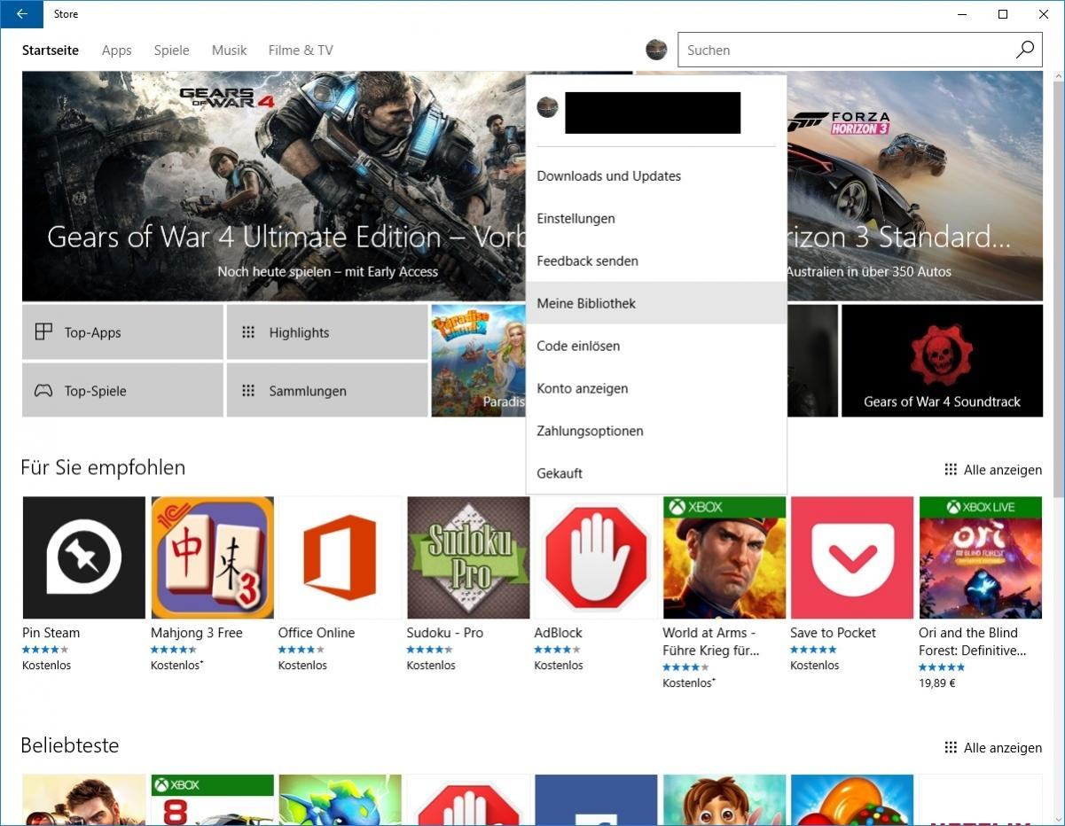This screenshot has height=826, width=1065.
Task: Open the Xbox 8-ball game thumbnail in Beliebteste
Action: (x=212, y=800)
